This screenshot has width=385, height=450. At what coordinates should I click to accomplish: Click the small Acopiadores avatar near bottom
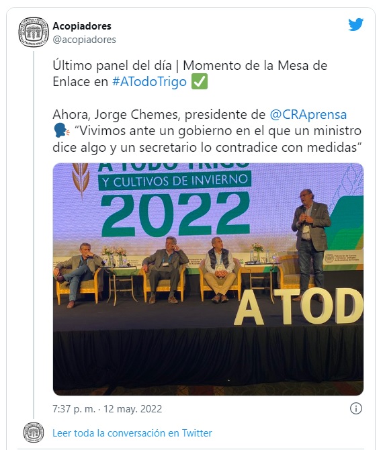[x=34, y=433]
